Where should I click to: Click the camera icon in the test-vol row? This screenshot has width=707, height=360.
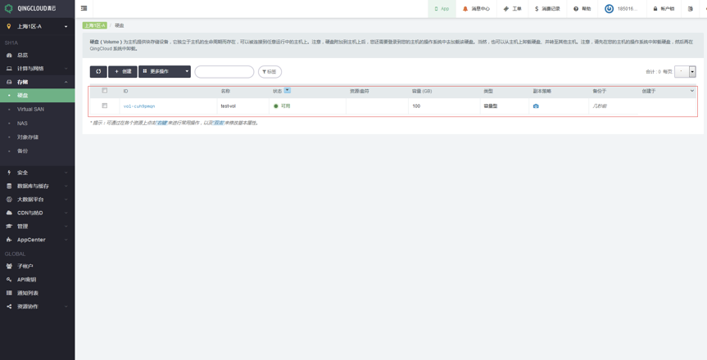tap(536, 106)
